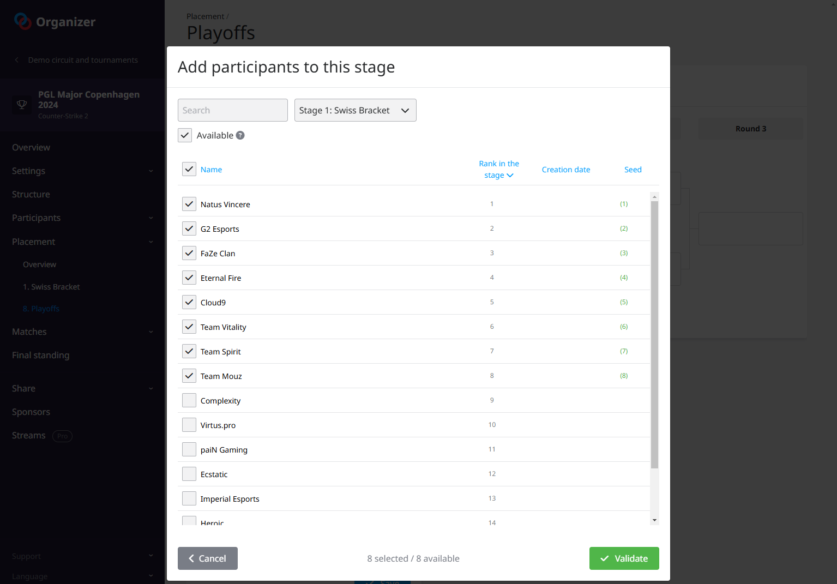
Task: Uncheck the Natus Vincere checkbox
Action: [x=189, y=204]
